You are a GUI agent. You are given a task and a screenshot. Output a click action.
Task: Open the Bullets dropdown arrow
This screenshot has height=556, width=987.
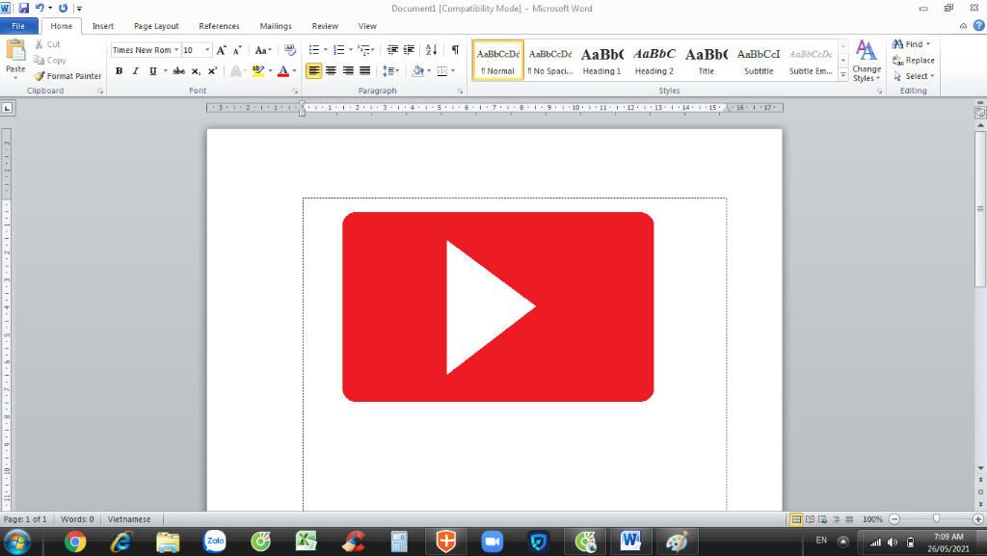pyautogui.click(x=326, y=50)
